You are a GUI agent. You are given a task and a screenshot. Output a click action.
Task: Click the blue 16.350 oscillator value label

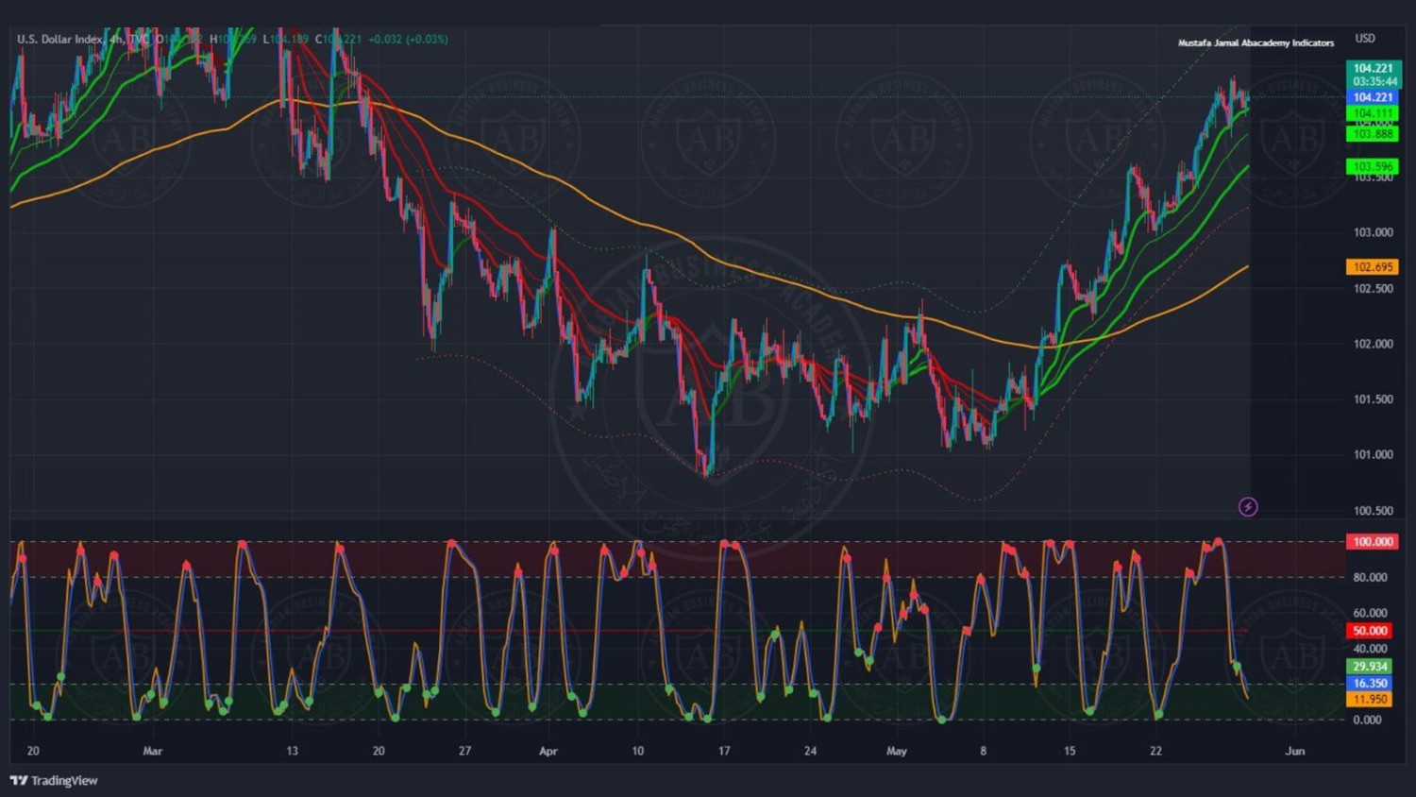point(1370,684)
